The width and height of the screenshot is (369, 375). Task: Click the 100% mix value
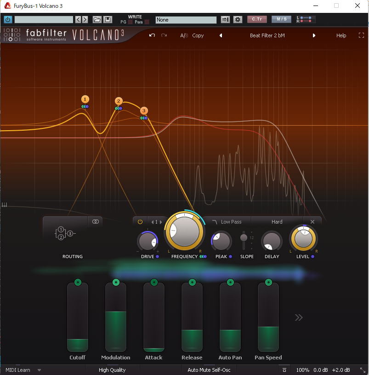point(303,370)
